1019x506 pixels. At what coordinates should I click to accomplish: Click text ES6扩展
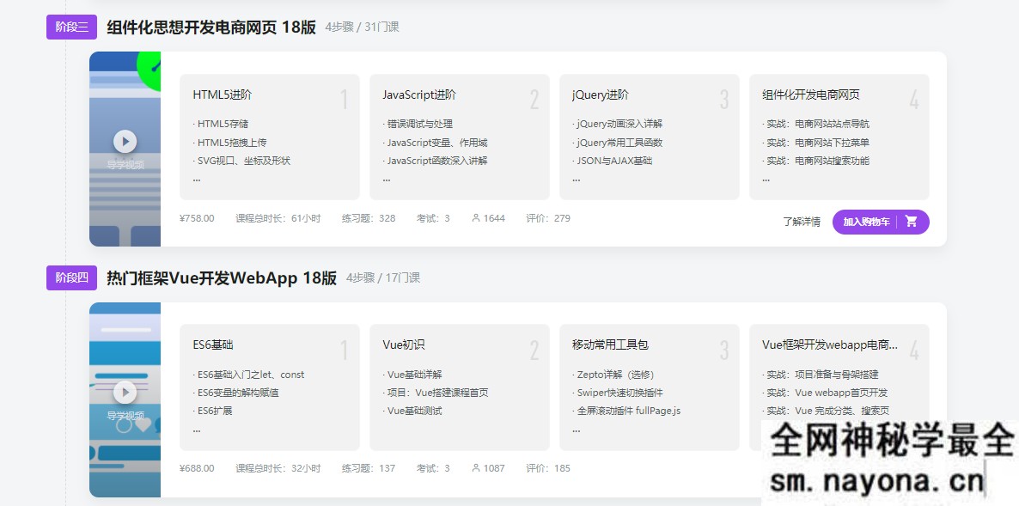tap(215, 412)
